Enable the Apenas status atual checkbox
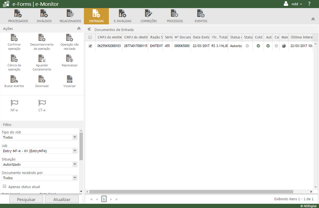Viewport: 319px width, 208px height. point(5,187)
